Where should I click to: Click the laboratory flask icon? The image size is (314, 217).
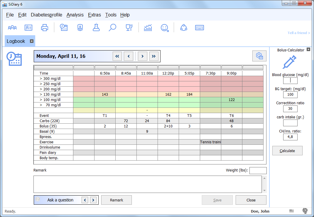(x=96, y=28)
